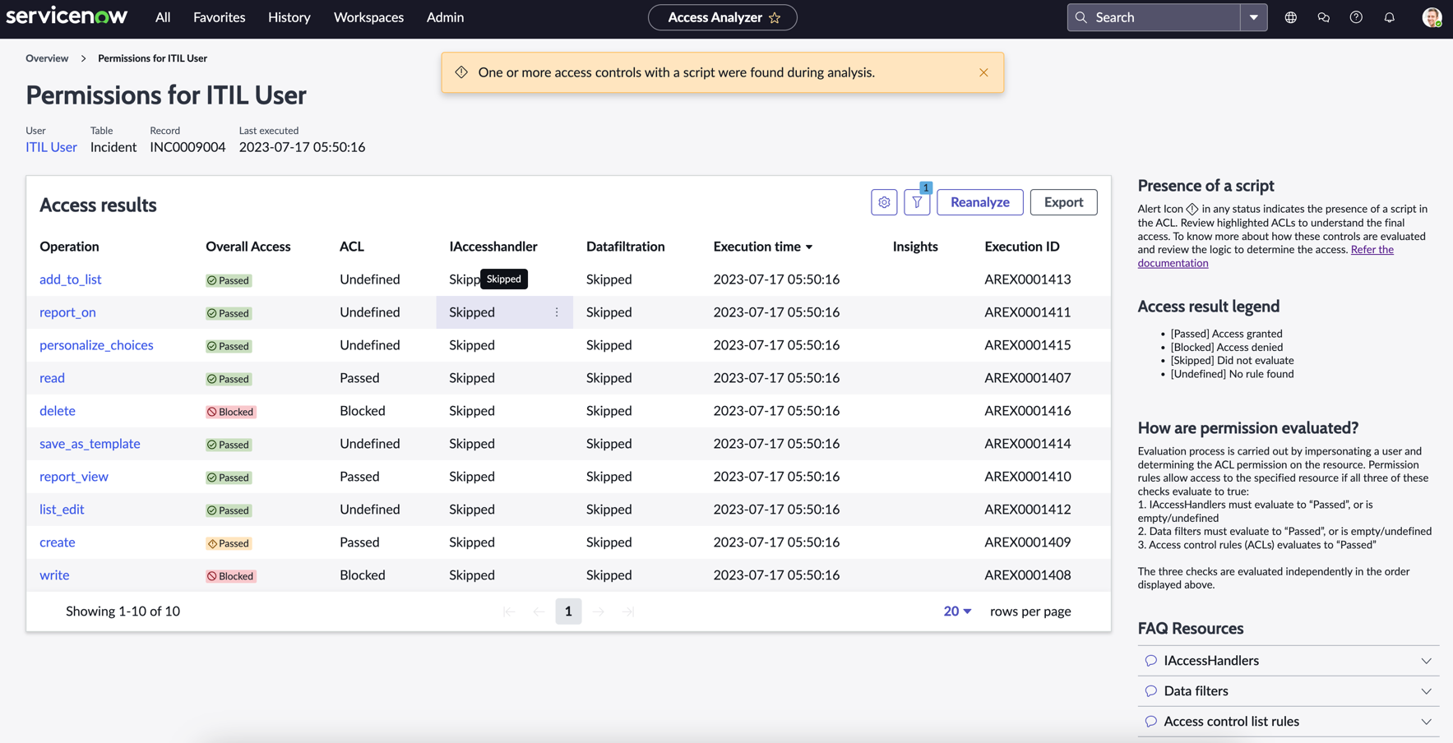Open the chat sidebar icon
The width and height of the screenshot is (1453, 743).
pos(1324,17)
